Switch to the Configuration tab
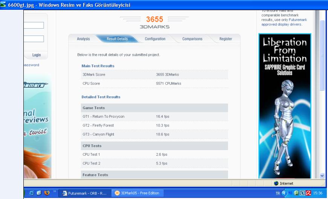Image resolution: width=328 pixels, height=199 pixels. [155, 39]
